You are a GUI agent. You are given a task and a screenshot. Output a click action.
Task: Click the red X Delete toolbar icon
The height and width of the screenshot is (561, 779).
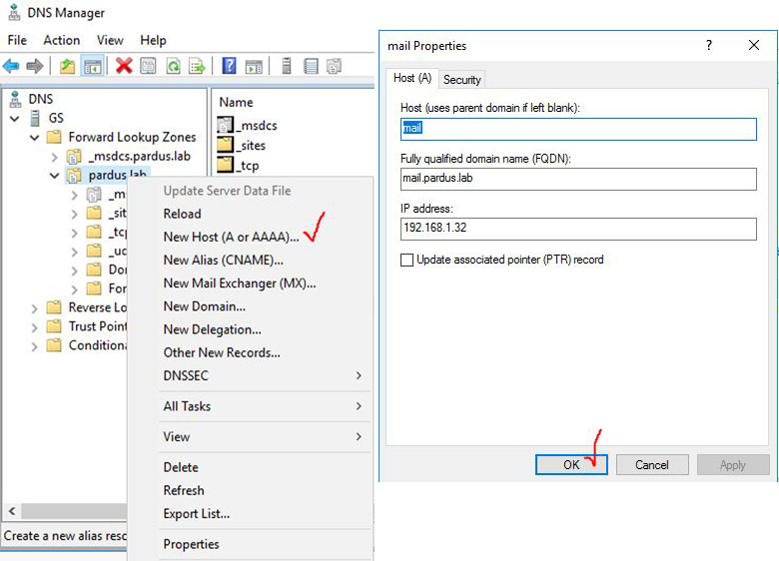[124, 66]
